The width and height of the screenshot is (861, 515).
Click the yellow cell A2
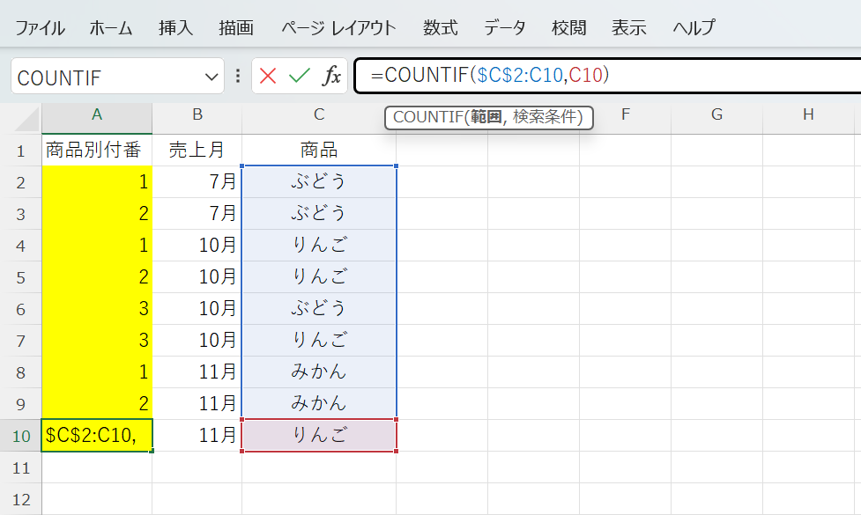pos(97,182)
